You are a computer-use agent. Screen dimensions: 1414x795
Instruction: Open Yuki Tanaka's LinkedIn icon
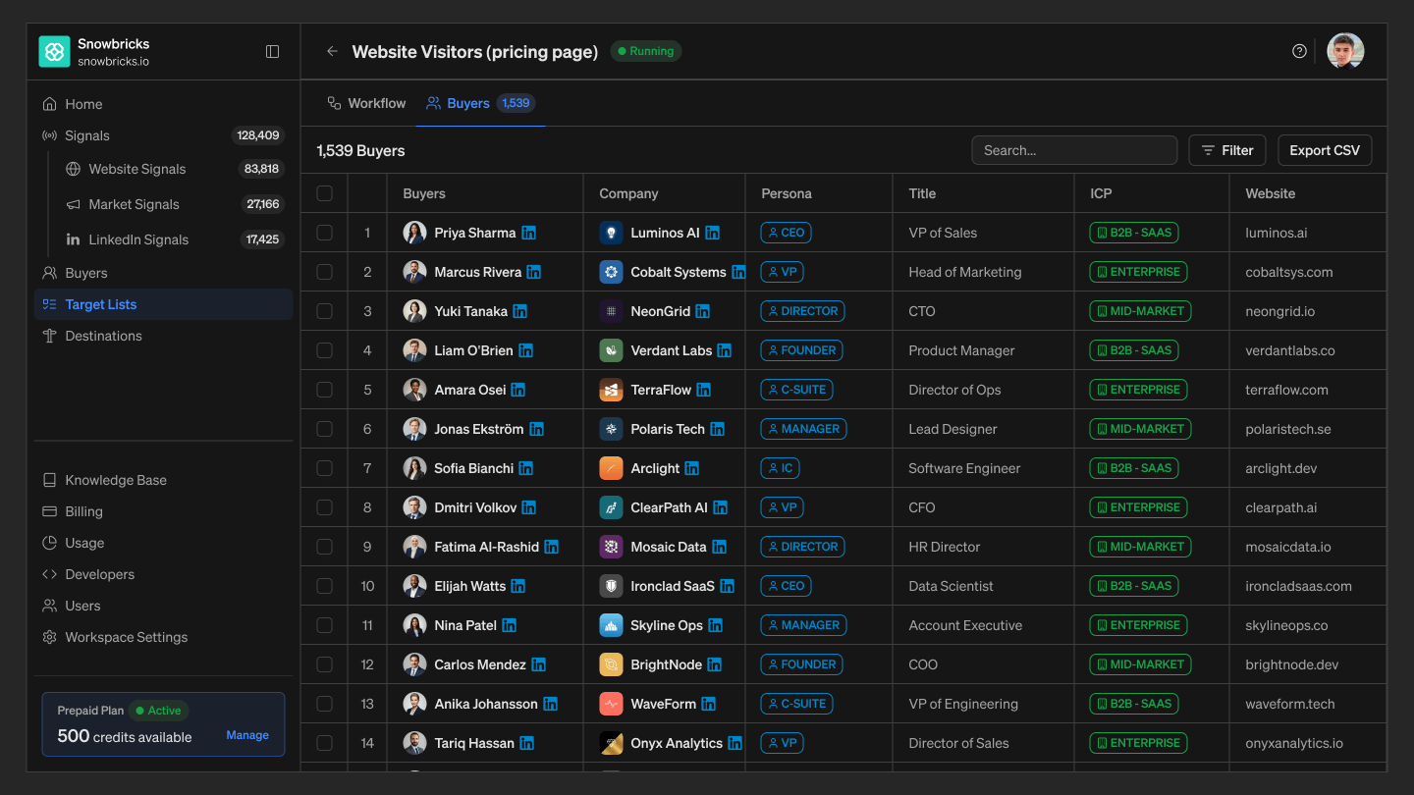coord(520,311)
